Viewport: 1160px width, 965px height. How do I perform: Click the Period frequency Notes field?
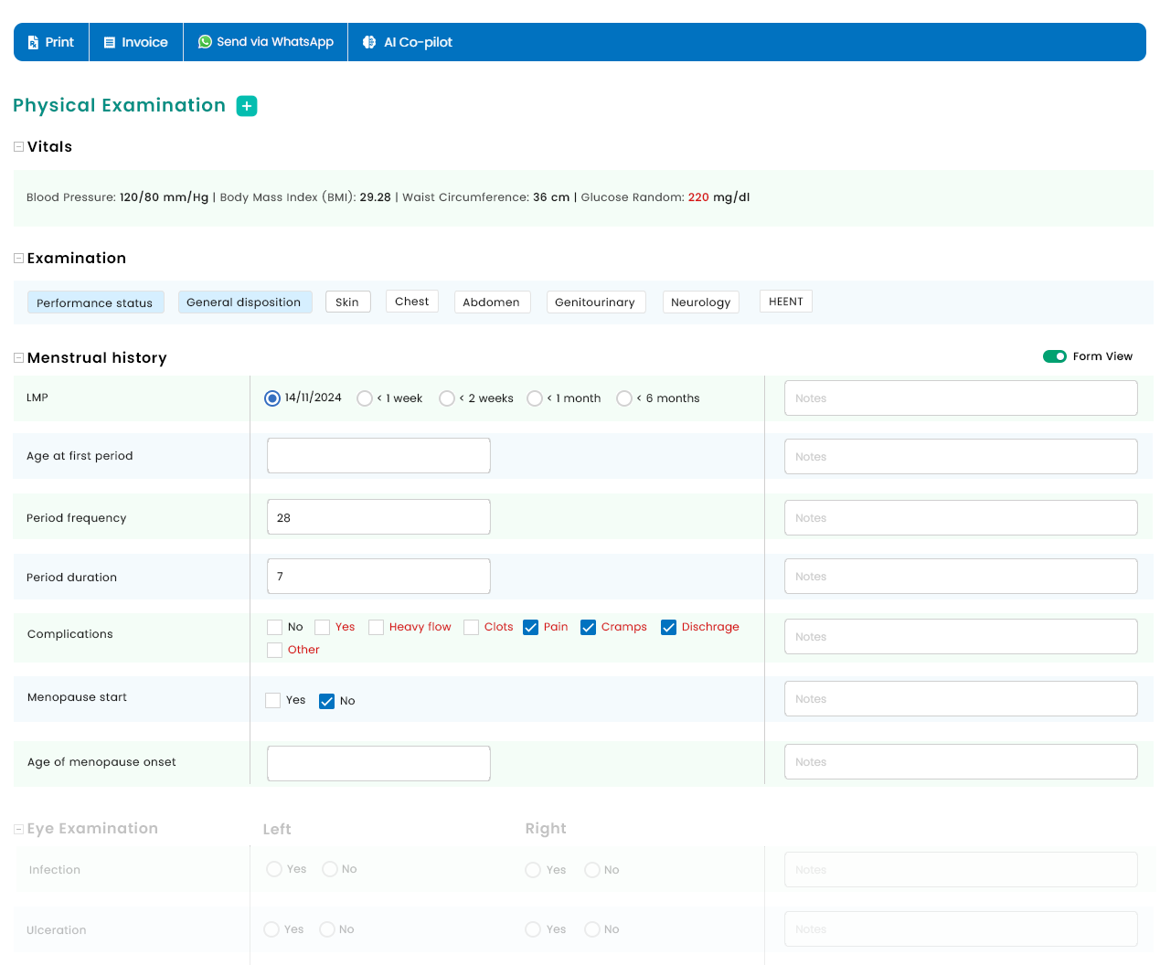pos(961,518)
